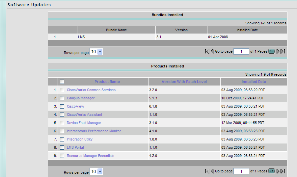The image size is (297, 177).
Task: Click version 3.2.0 of Common Services
Action: pos(153,90)
